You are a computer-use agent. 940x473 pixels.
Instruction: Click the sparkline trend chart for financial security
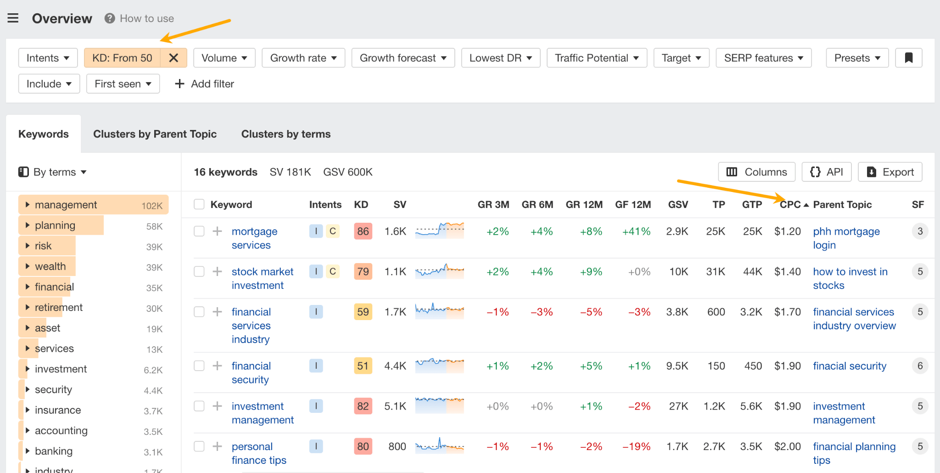pos(439,366)
